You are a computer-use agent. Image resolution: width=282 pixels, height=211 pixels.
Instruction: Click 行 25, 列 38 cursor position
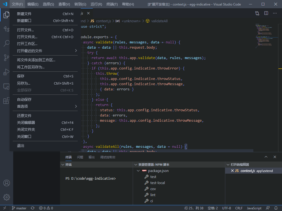[194, 208]
